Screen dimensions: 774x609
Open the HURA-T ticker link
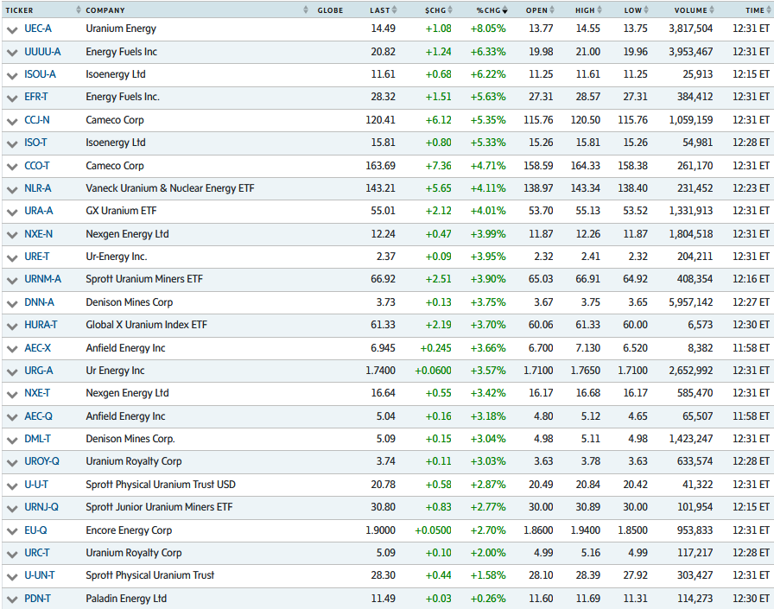[x=41, y=325]
